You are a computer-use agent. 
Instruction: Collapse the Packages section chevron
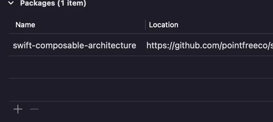(x=11, y=3)
